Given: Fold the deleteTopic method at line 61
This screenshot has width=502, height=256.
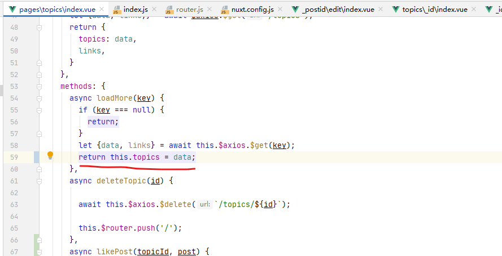Looking at the screenshot, I should pos(39,181).
